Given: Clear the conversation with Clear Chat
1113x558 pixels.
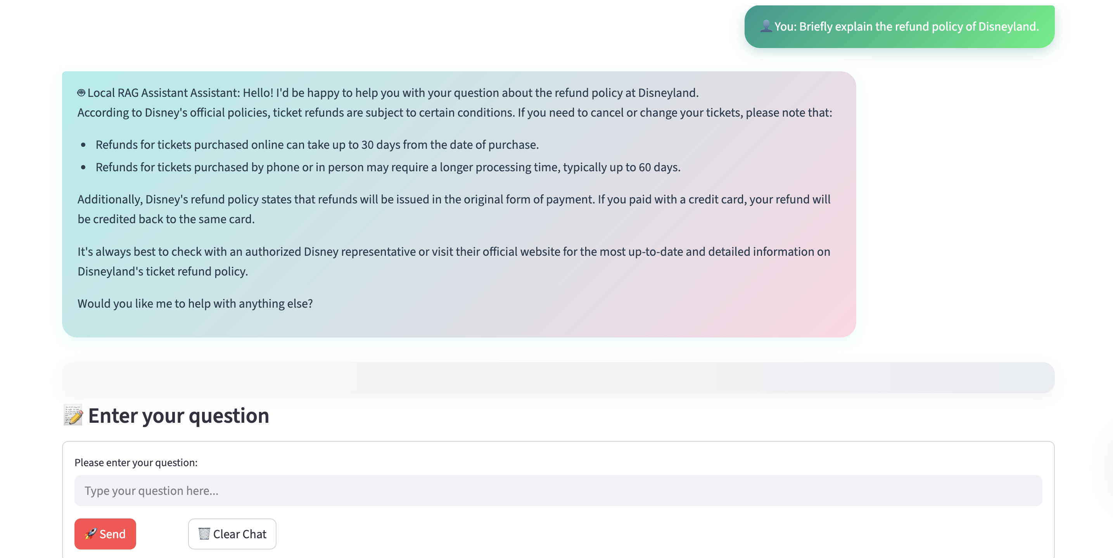Looking at the screenshot, I should tap(232, 534).
